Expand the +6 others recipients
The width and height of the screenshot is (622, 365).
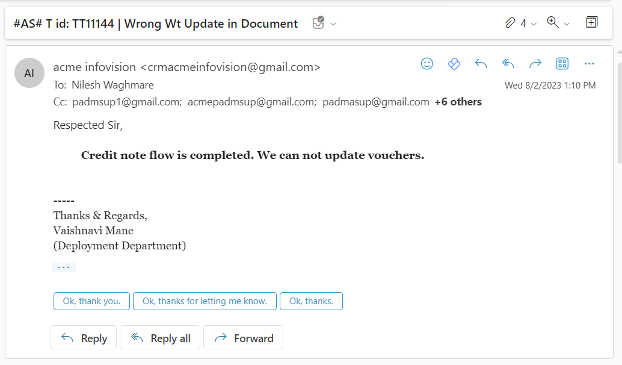[x=458, y=102]
